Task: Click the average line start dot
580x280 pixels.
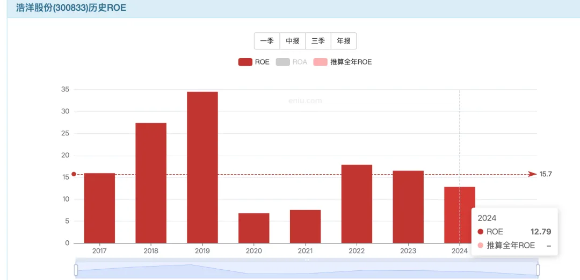Action: [74, 174]
